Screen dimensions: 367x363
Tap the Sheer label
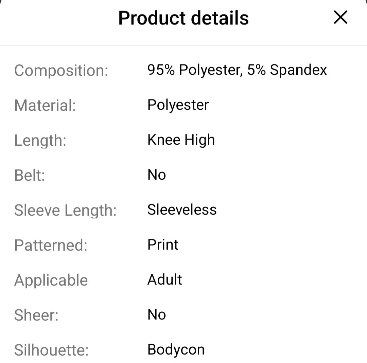pyautogui.click(x=36, y=315)
